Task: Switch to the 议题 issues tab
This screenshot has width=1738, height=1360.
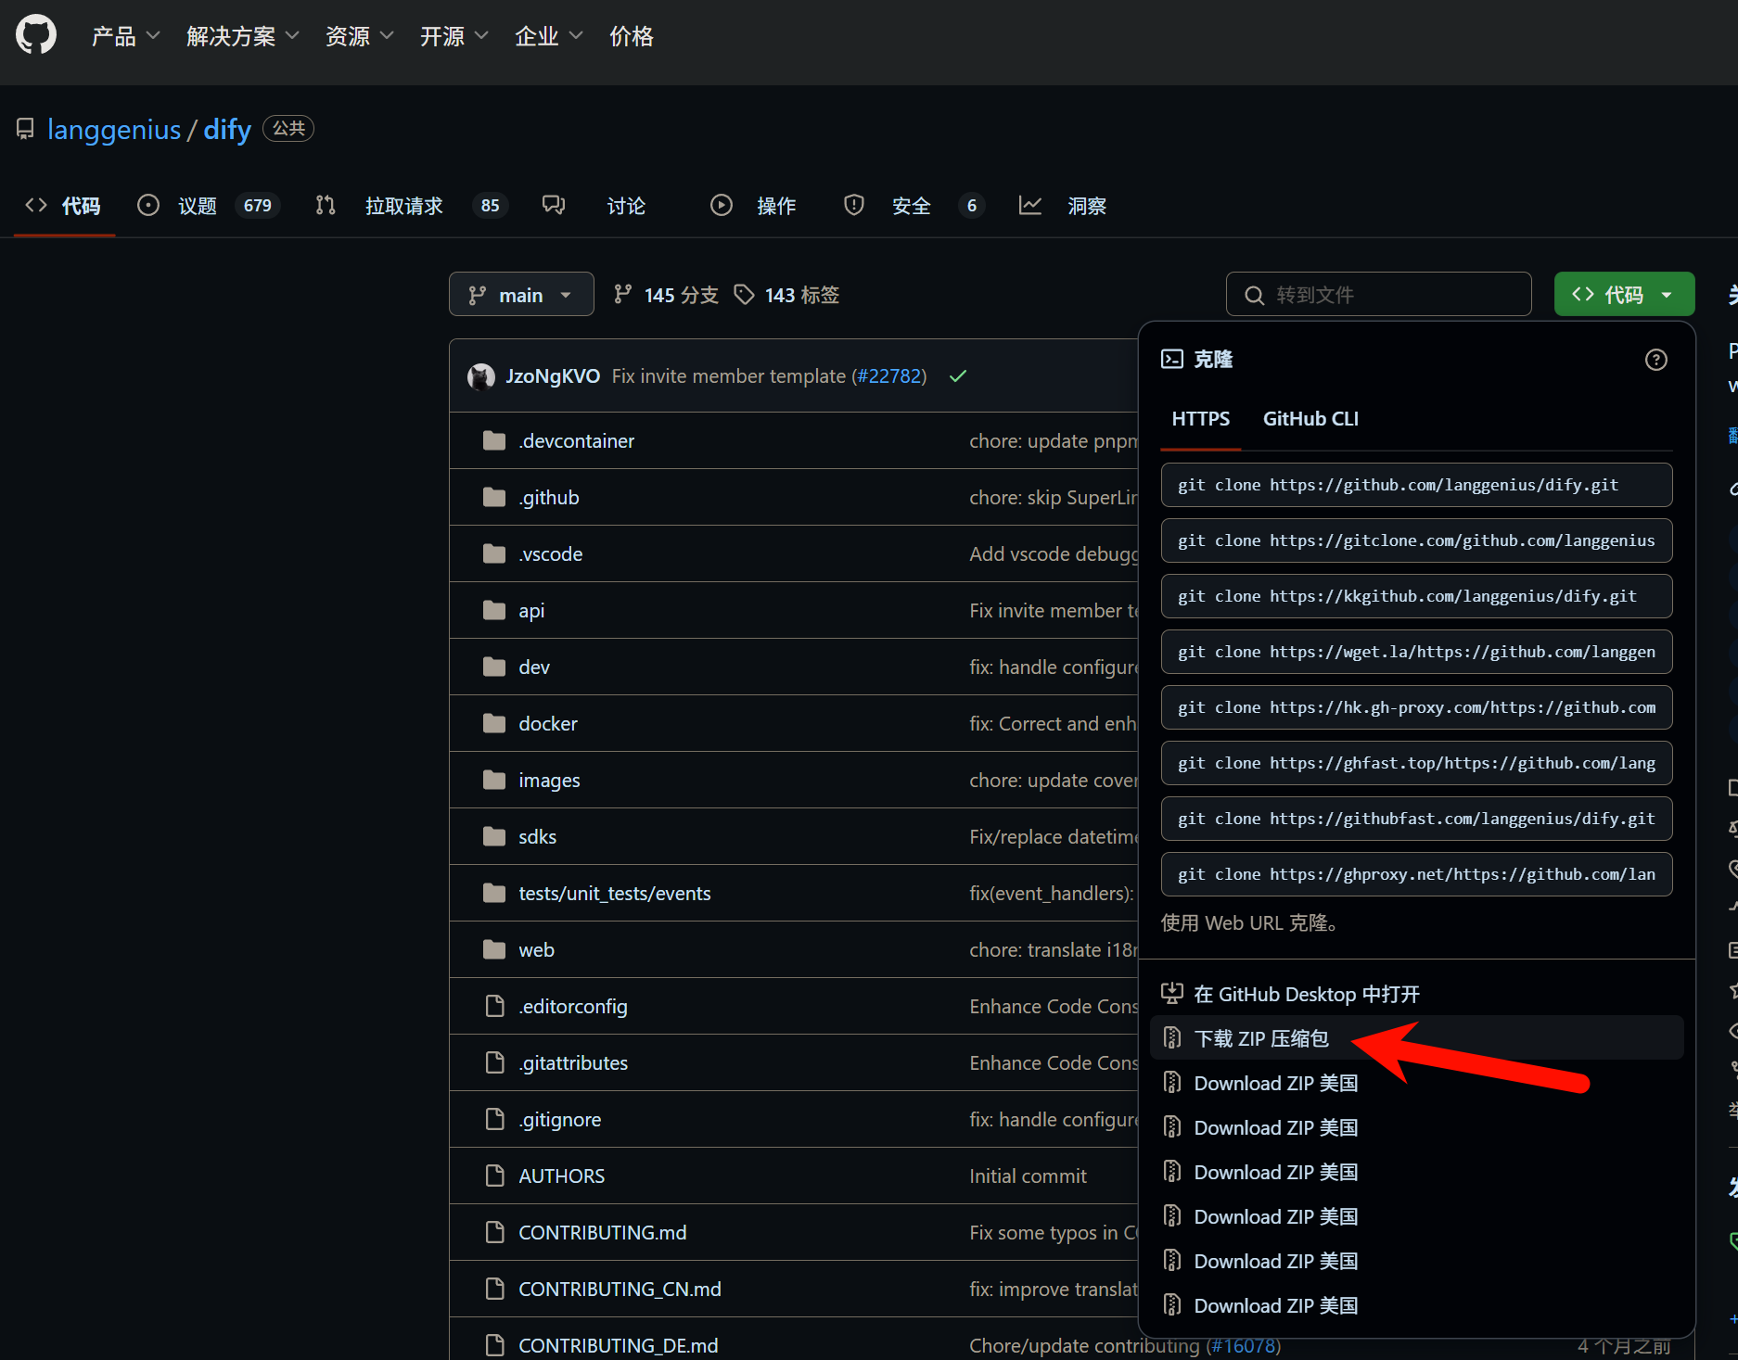Action: [x=208, y=206]
